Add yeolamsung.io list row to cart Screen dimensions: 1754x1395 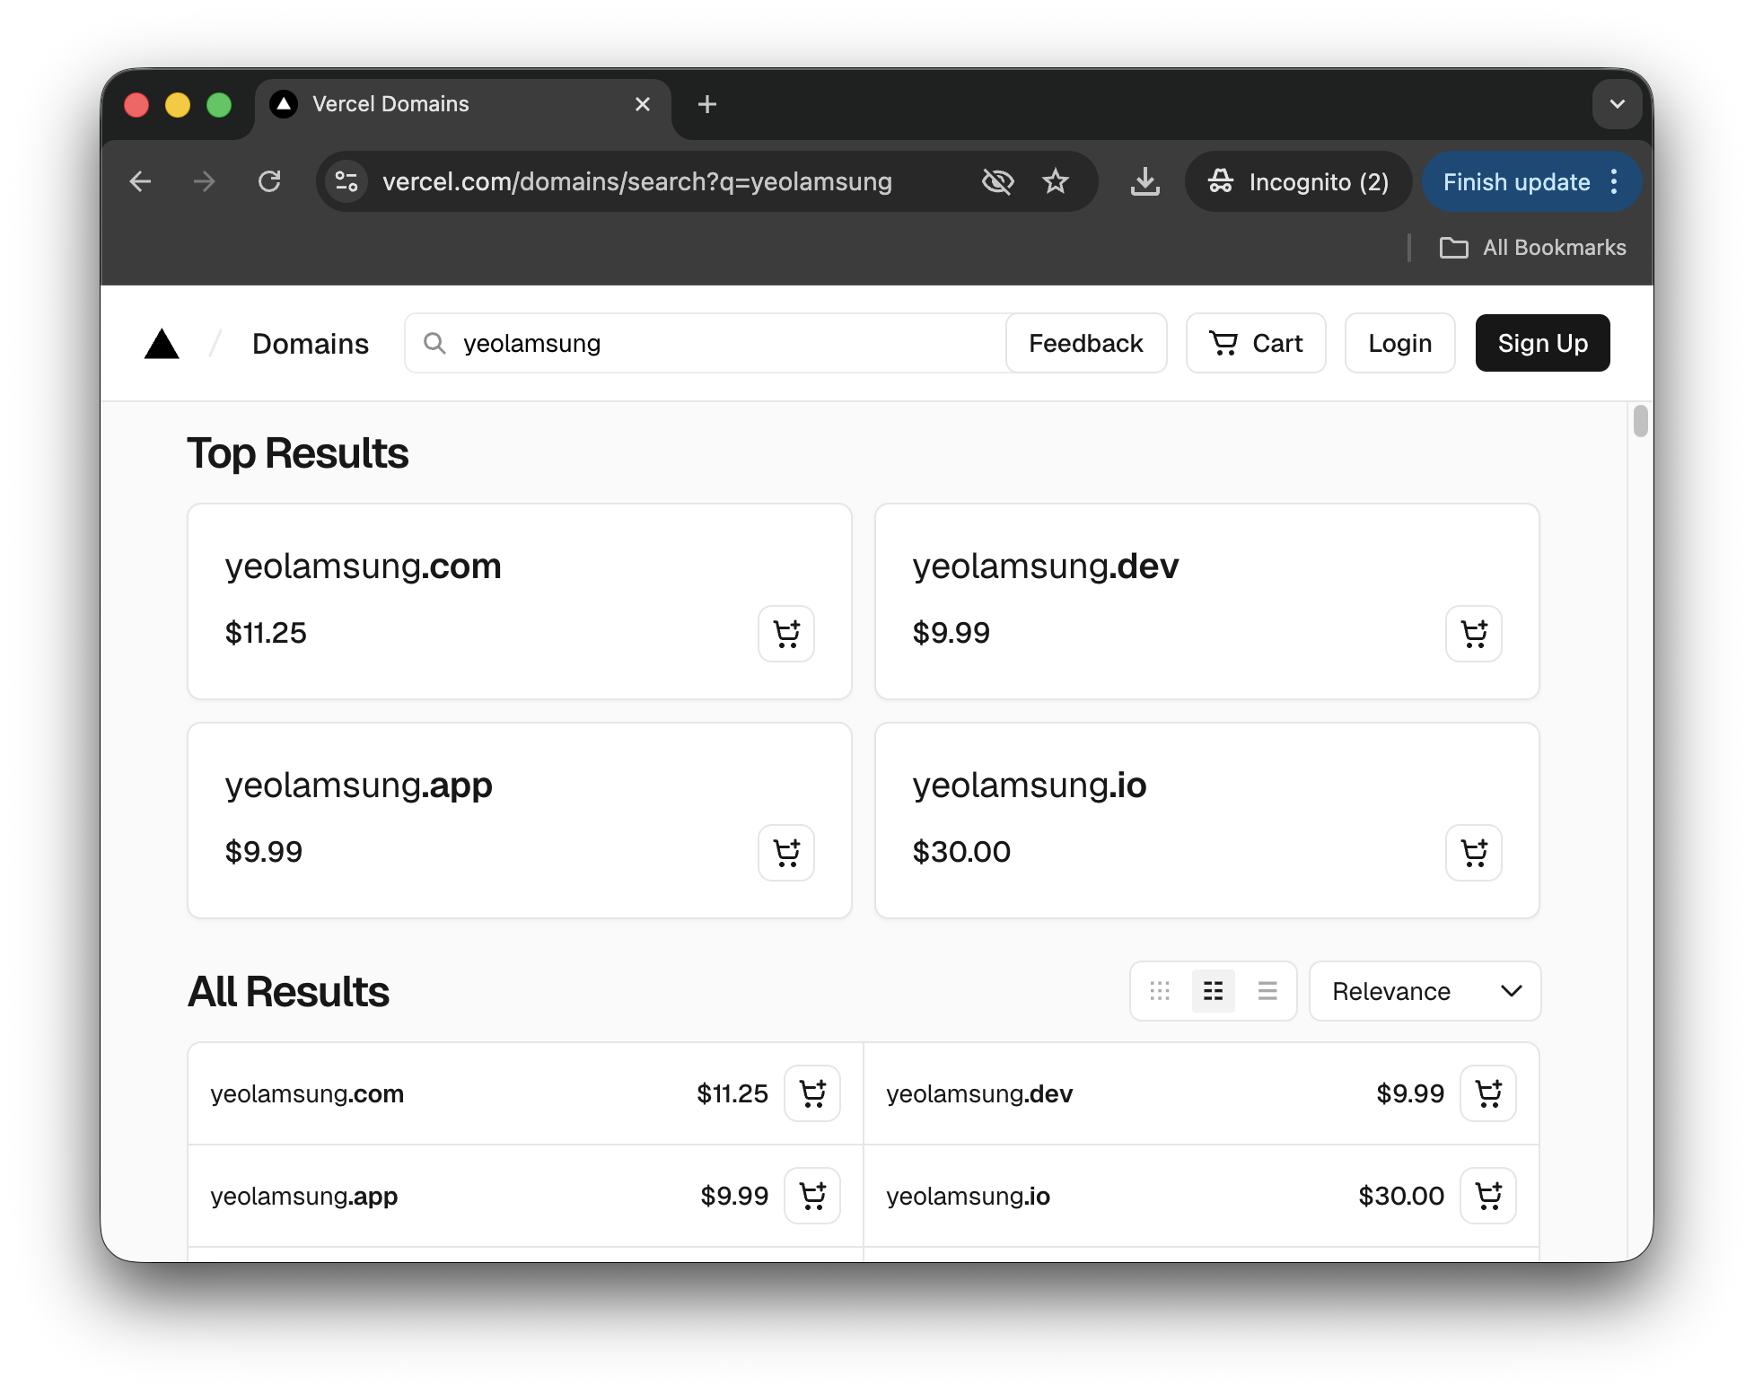[1487, 1196]
